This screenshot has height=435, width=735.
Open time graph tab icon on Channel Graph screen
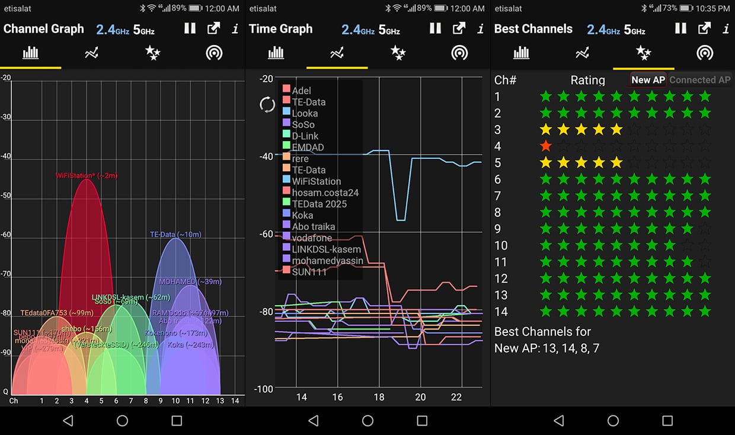coord(91,53)
